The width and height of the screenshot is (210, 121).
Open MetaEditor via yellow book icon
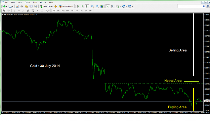tap(55, 6)
